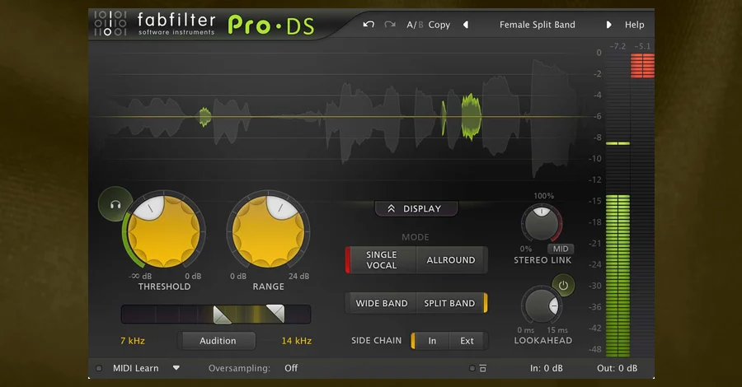Enable the headphones audition icon near Threshold

coord(115,204)
